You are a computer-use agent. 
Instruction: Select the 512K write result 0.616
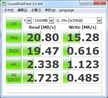point(82,50)
